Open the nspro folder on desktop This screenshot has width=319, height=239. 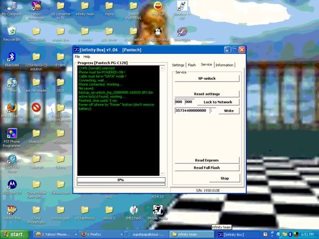pyautogui.click(x=109, y=8)
